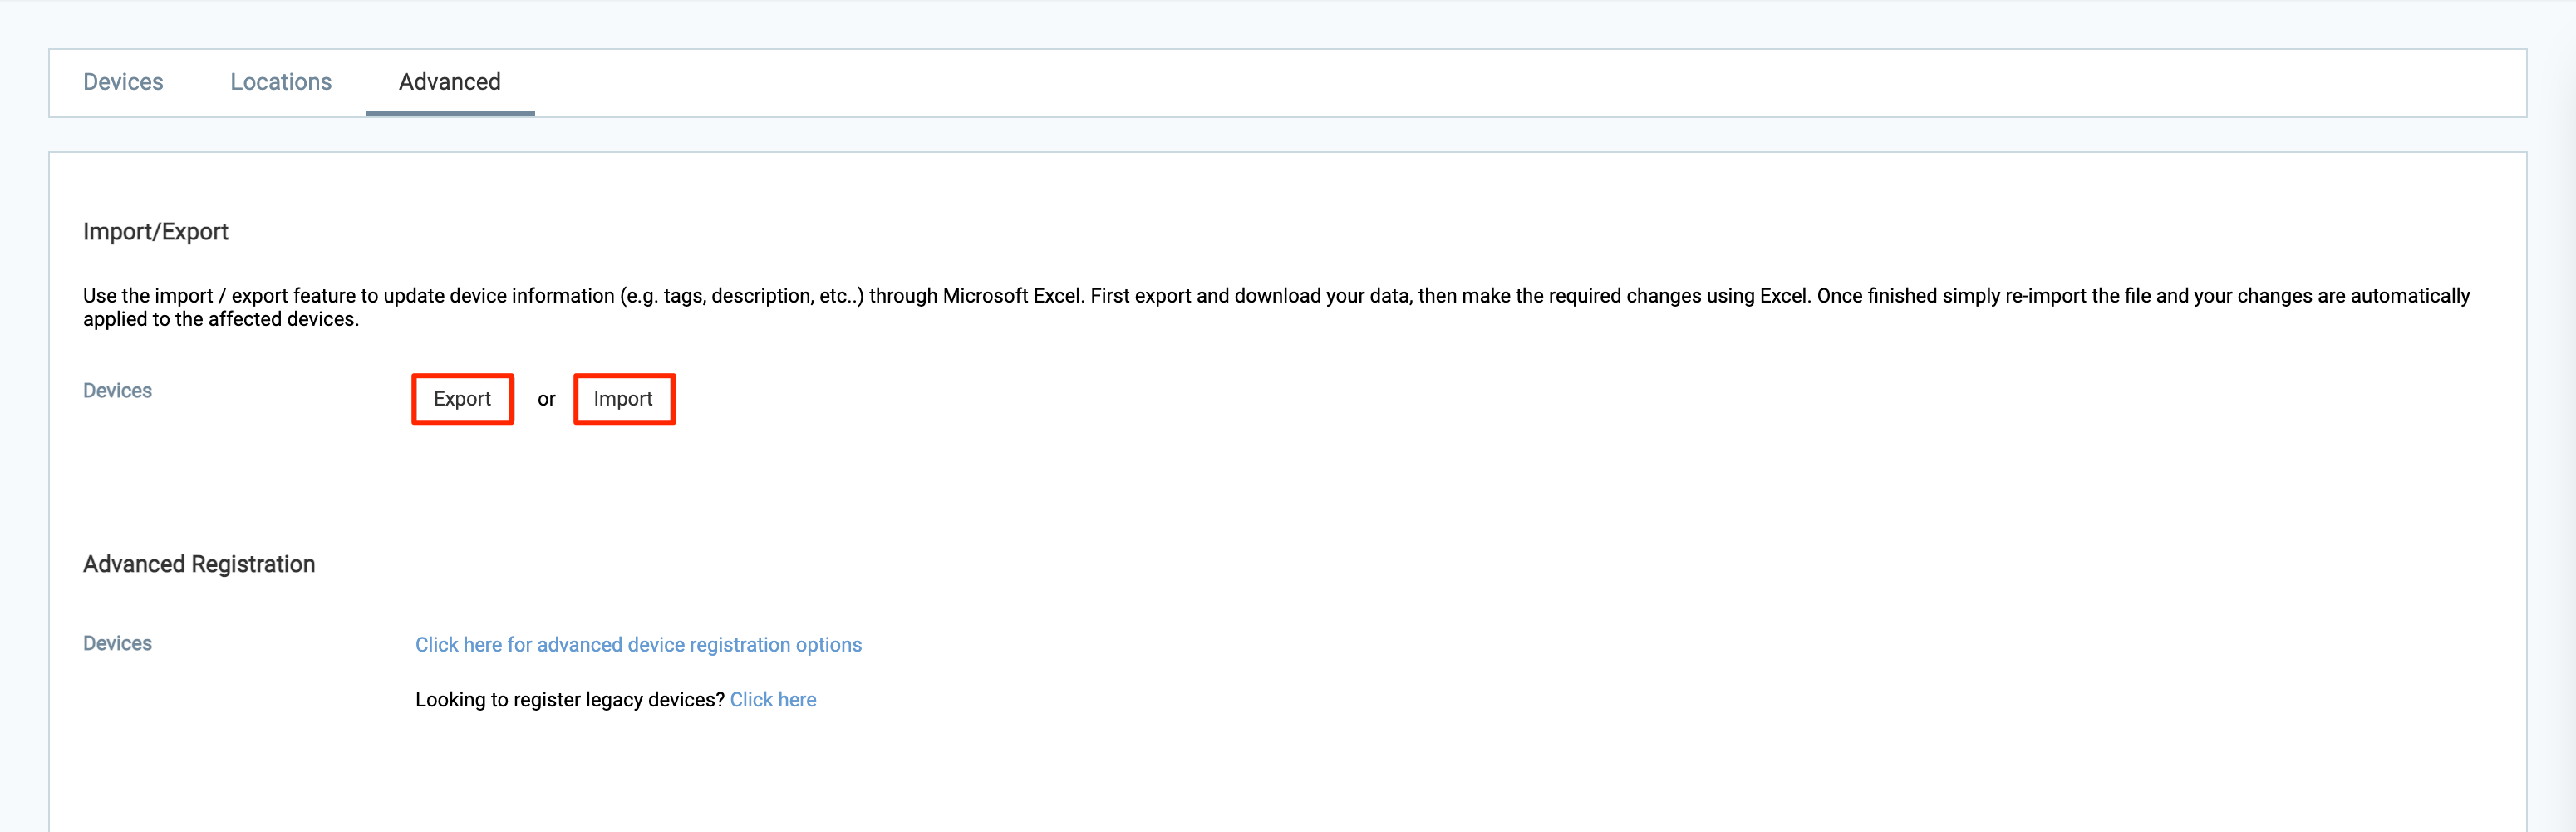
Task: Switch to the Devices tab
Action: (123, 82)
